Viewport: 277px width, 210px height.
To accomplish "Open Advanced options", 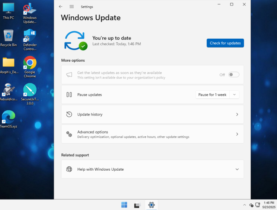I will (x=152, y=134).
